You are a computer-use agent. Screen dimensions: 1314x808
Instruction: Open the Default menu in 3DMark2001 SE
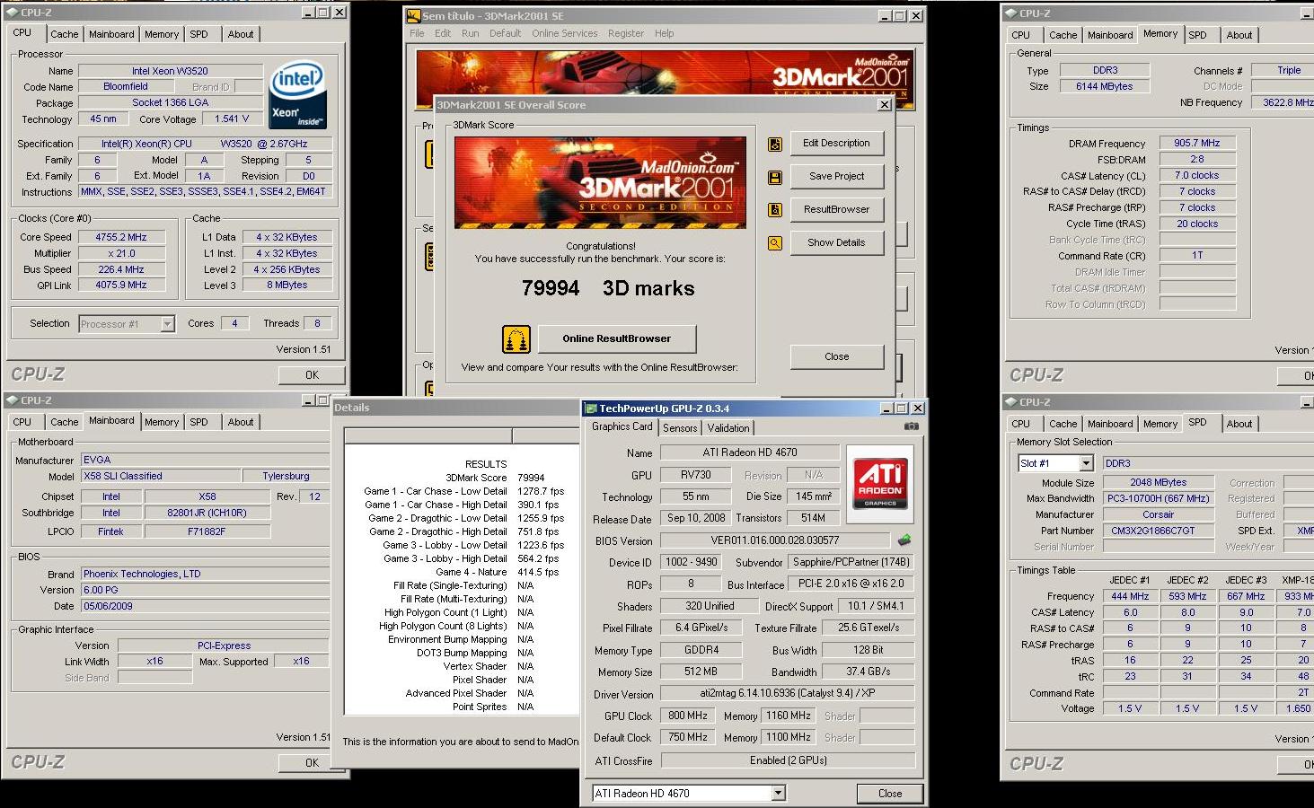point(505,33)
